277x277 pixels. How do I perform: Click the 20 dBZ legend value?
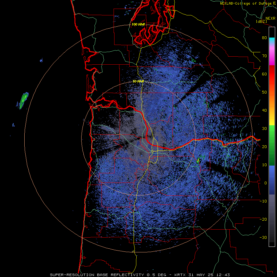point(264,147)
